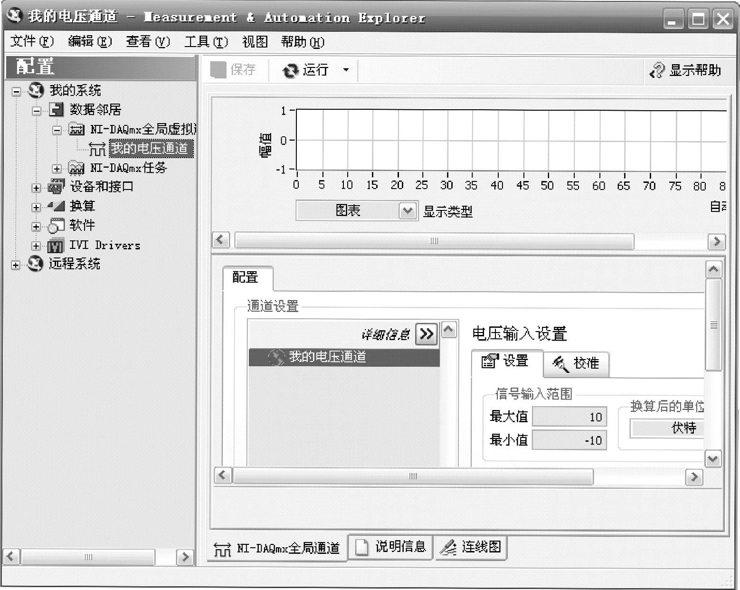
Task: Open the 视图 menu
Action: point(255,42)
